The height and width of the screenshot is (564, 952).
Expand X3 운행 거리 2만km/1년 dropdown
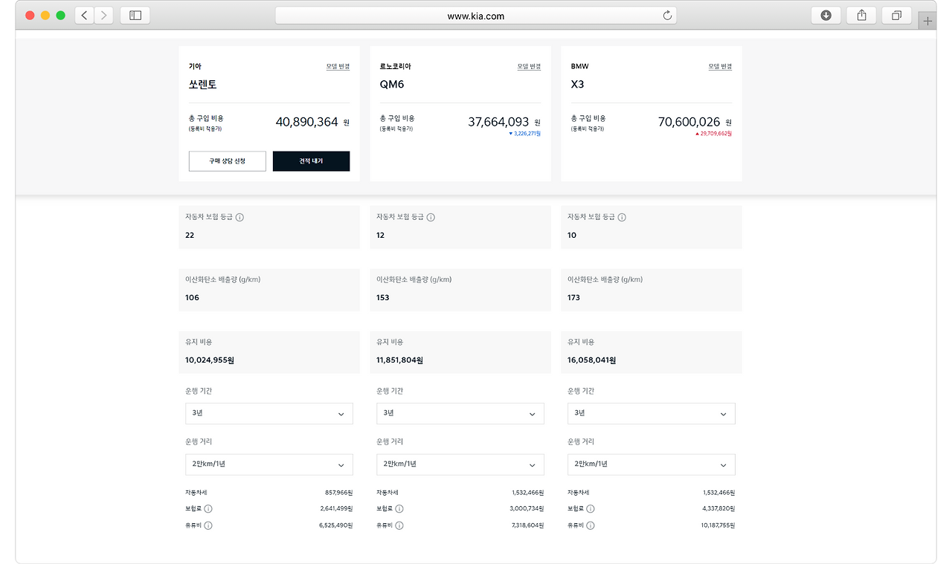click(652, 464)
